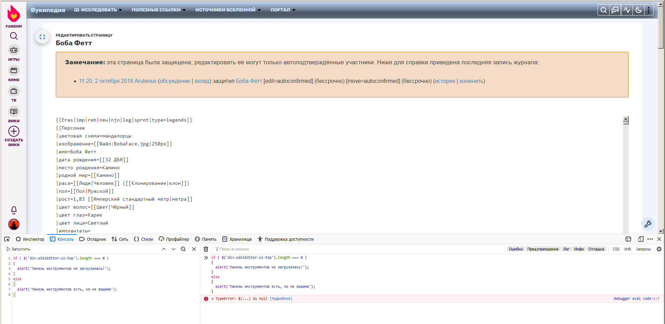665x324 pixels.
Task: Open the Поддержка доступности tab
Action: point(286,239)
